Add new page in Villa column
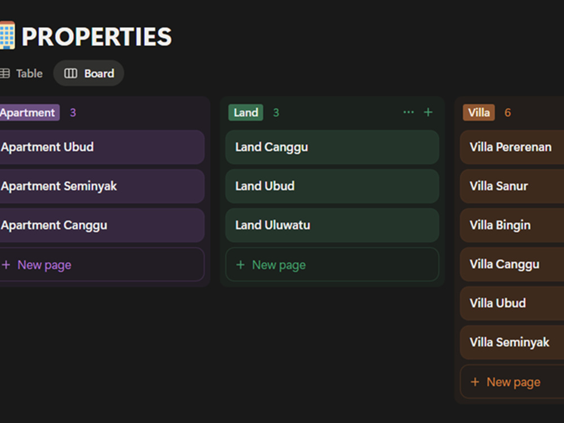 (512, 382)
